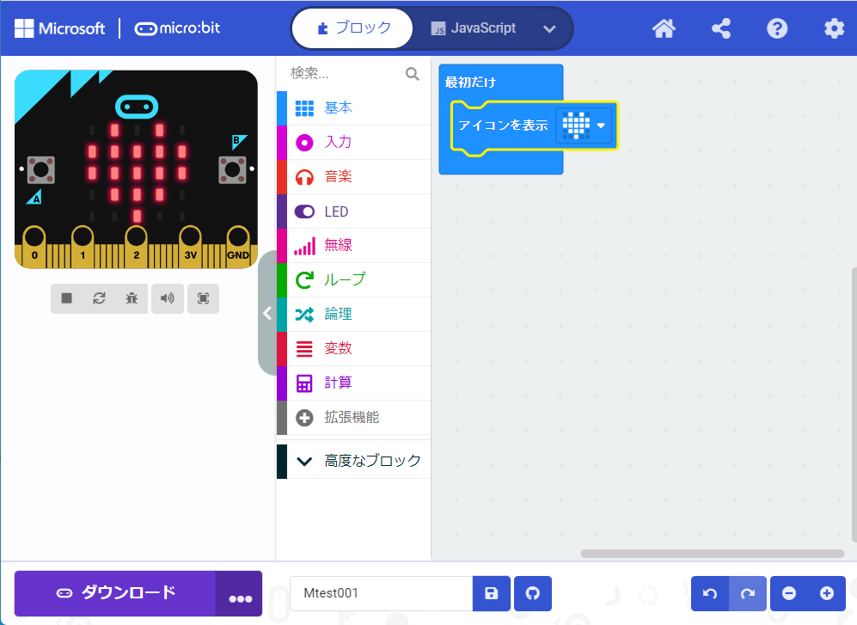Open the Share project icon
857x625 pixels.
click(721, 28)
